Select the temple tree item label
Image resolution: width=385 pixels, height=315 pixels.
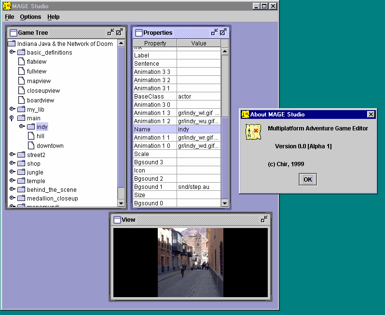click(36, 181)
